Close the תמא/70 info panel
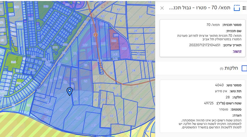This screenshot has height=137, width=247. [162, 8]
